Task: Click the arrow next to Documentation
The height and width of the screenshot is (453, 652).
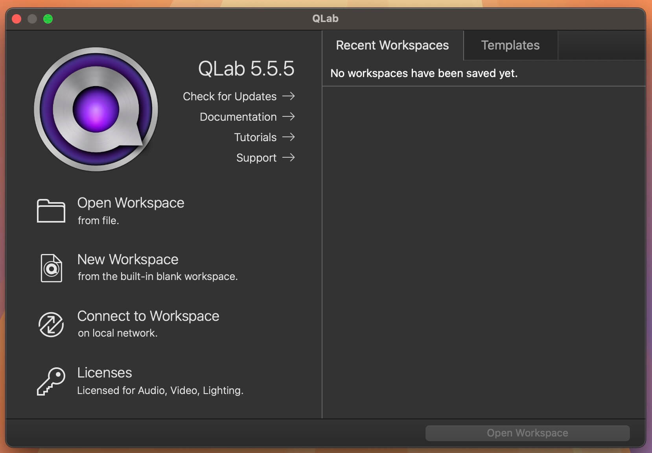Action: (289, 116)
